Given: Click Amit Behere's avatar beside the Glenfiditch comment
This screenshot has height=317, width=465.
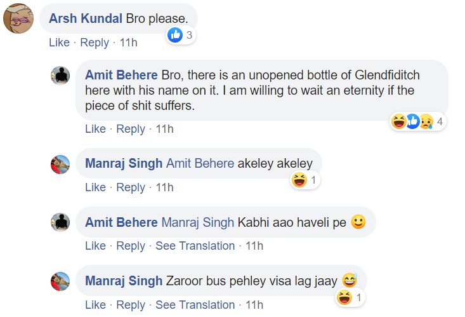Looking at the screenshot, I should tap(60, 75).
